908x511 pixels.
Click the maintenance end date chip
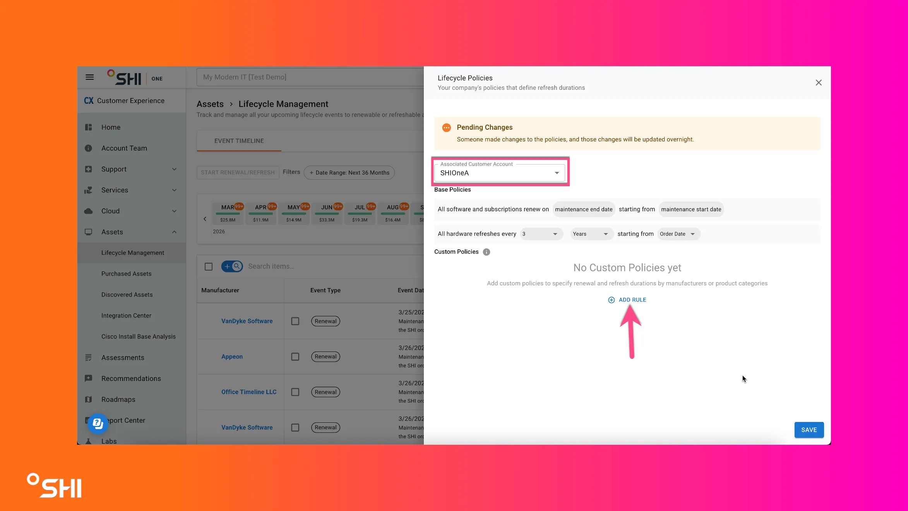(584, 209)
